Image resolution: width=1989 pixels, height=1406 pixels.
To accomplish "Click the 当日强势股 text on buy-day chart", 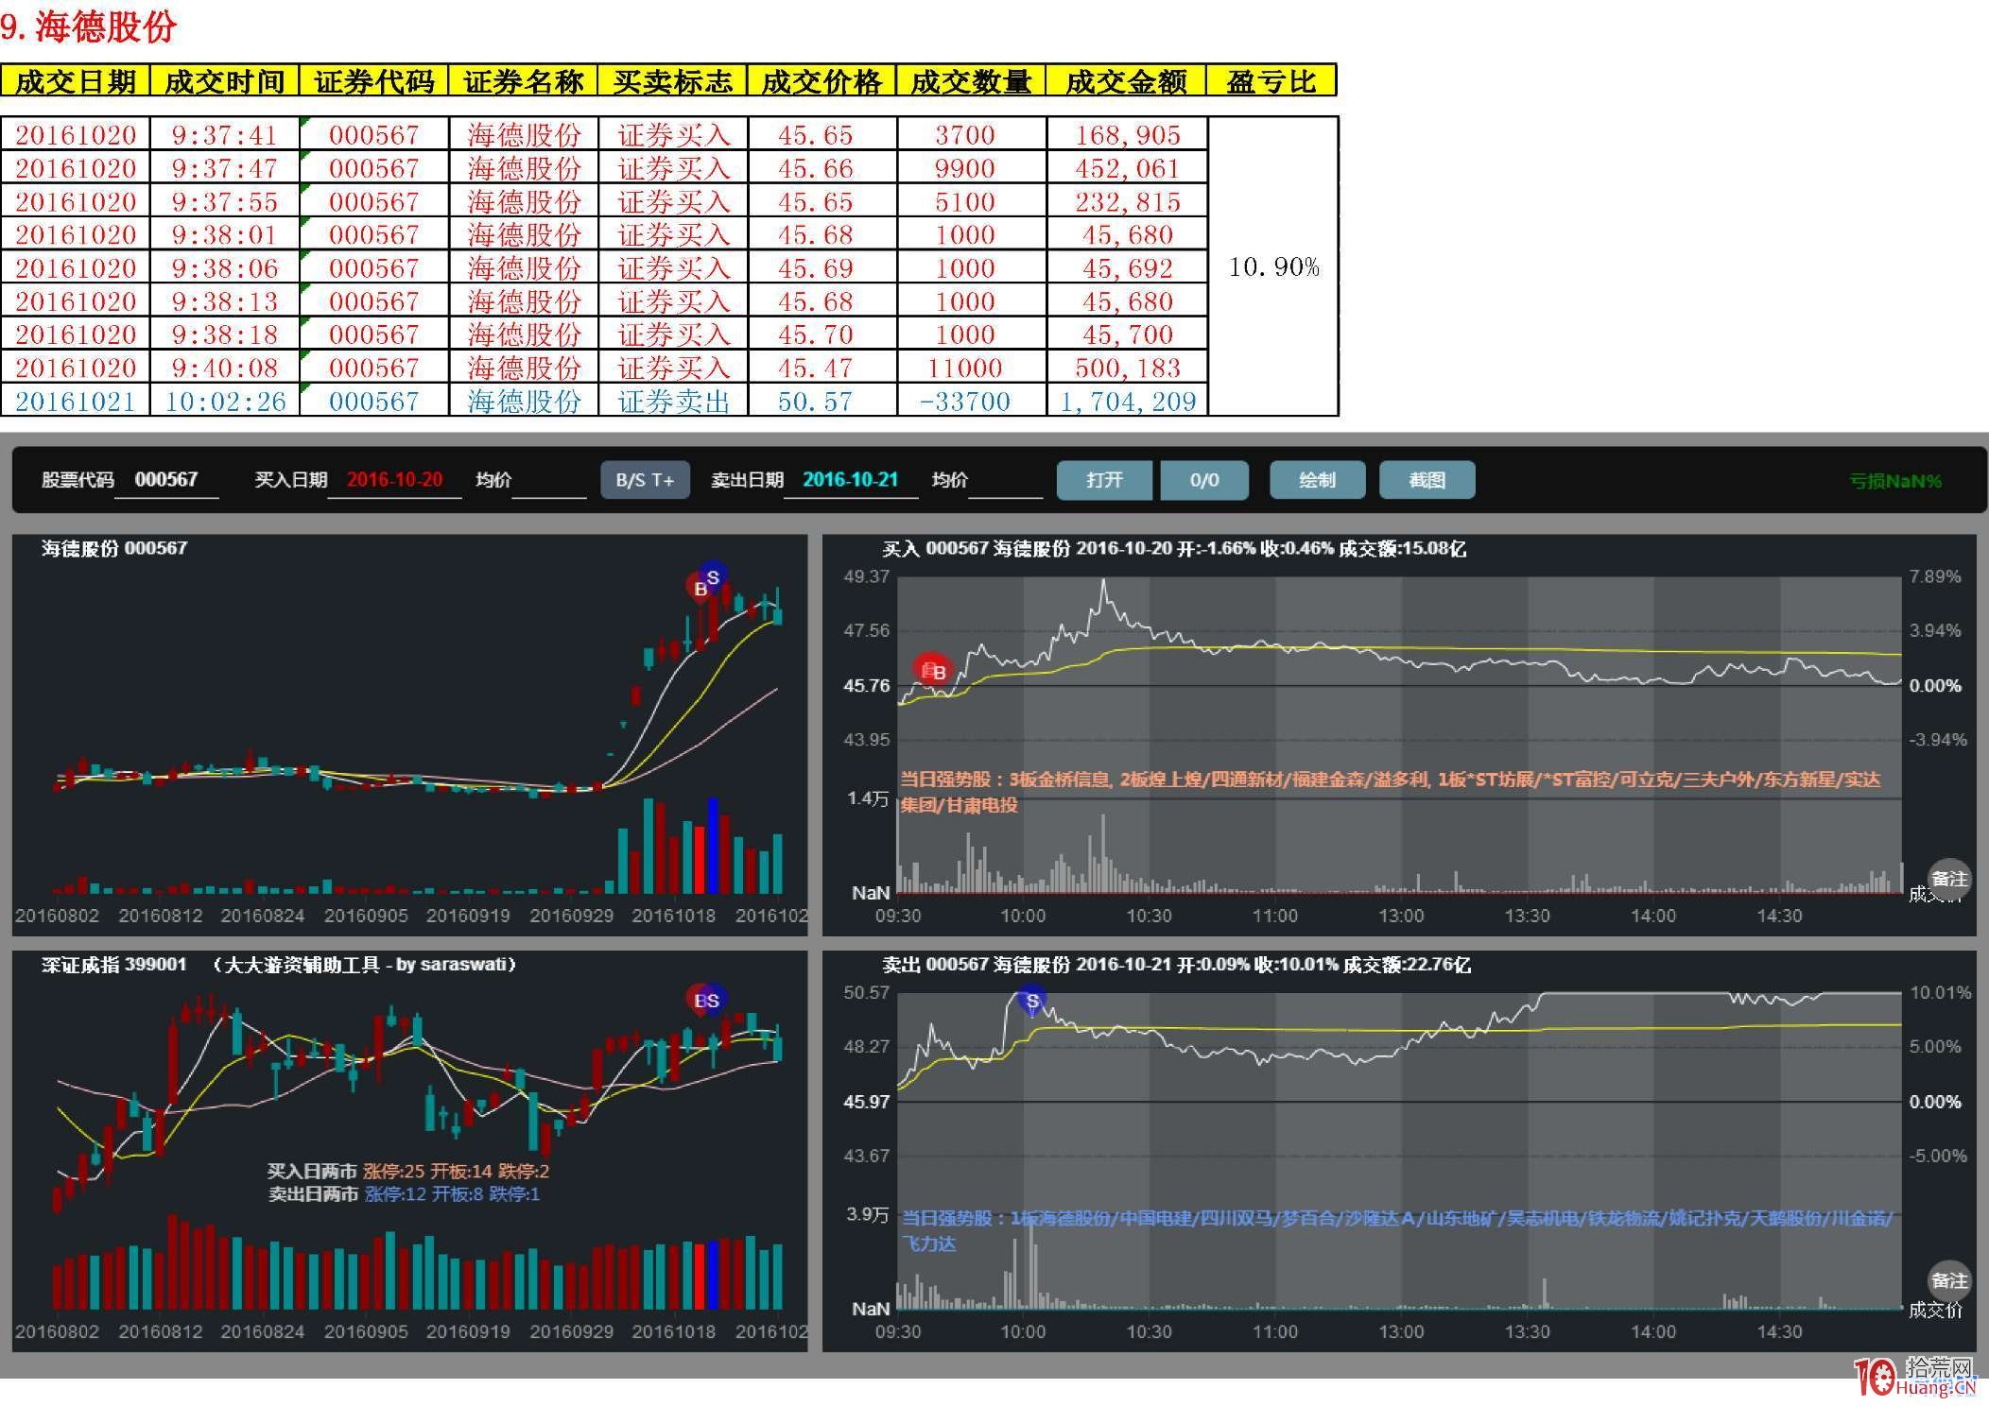I will (1390, 792).
